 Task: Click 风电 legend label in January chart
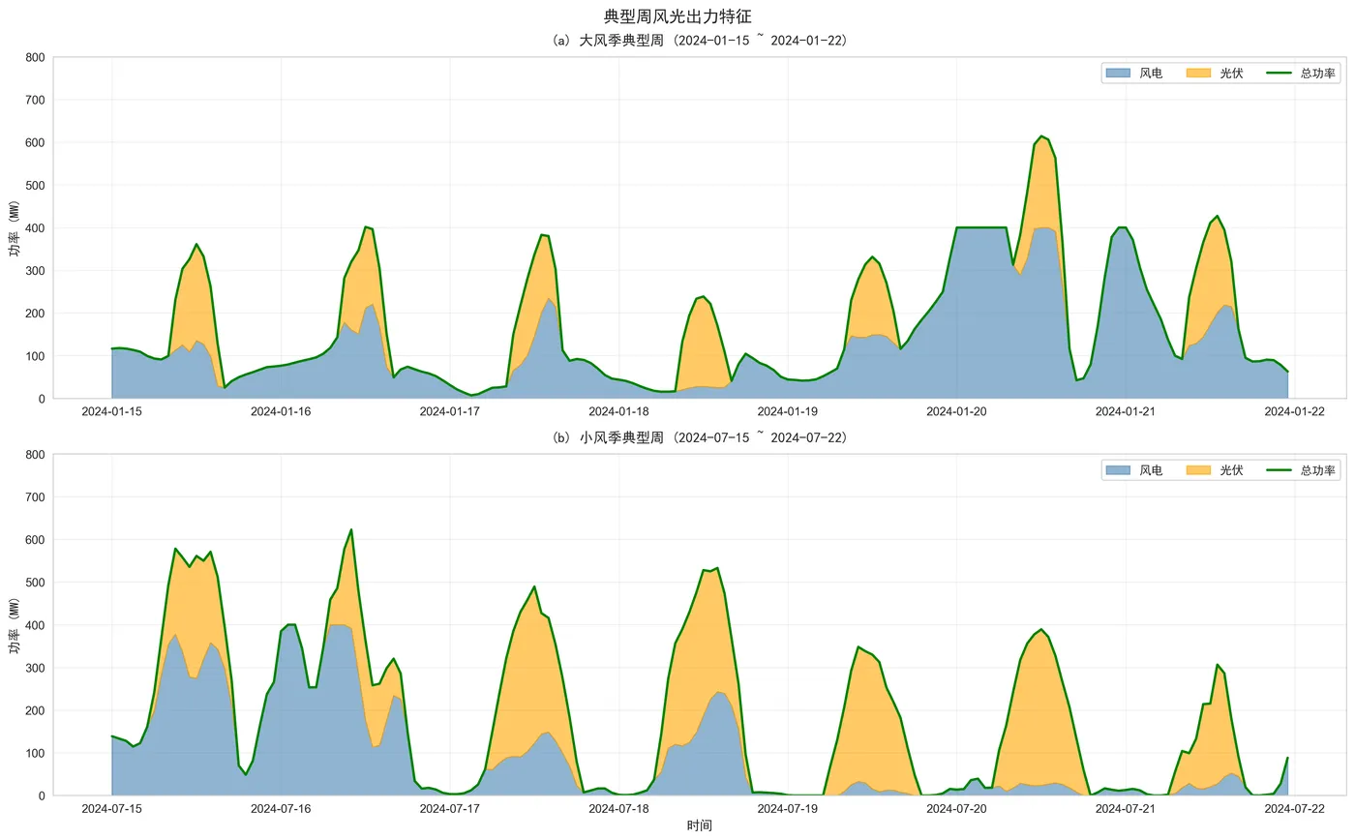pos(1151,74)
